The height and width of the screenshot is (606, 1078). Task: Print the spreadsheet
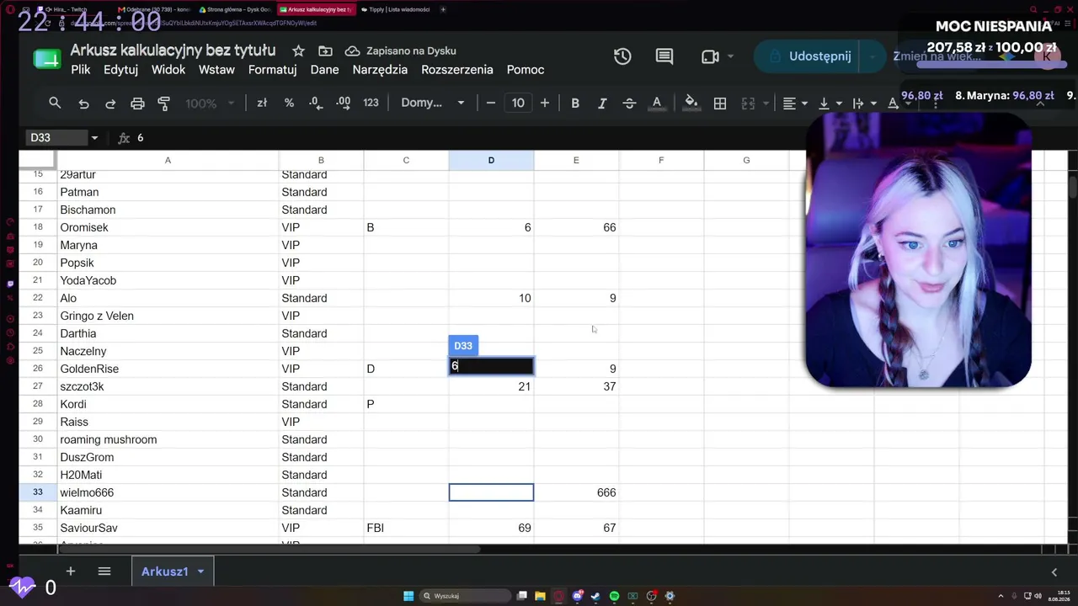click(137, 103)
